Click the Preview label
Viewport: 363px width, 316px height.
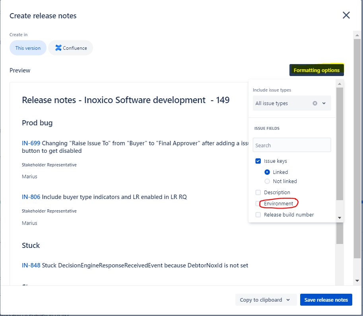pos(20,70)
